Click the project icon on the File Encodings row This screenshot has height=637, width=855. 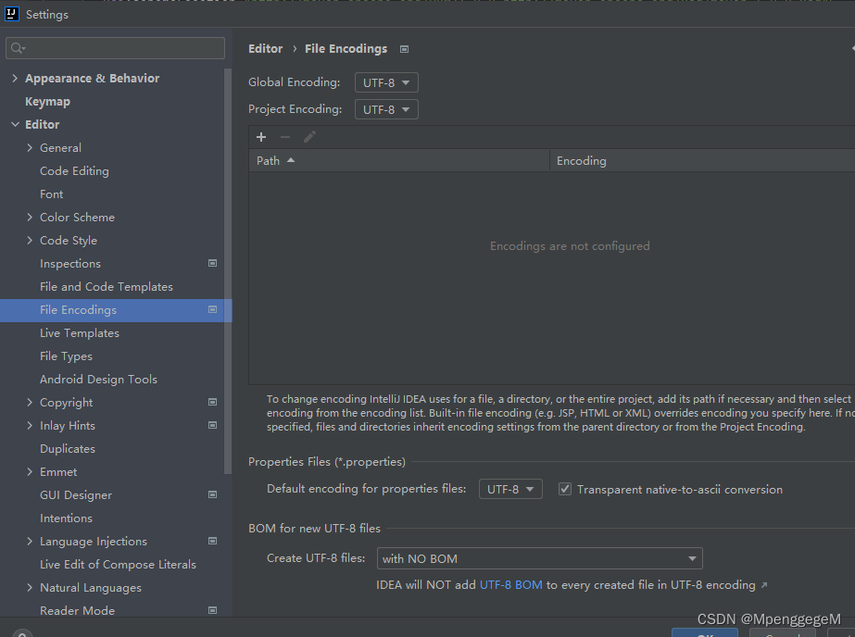click(x=213, y=309)
